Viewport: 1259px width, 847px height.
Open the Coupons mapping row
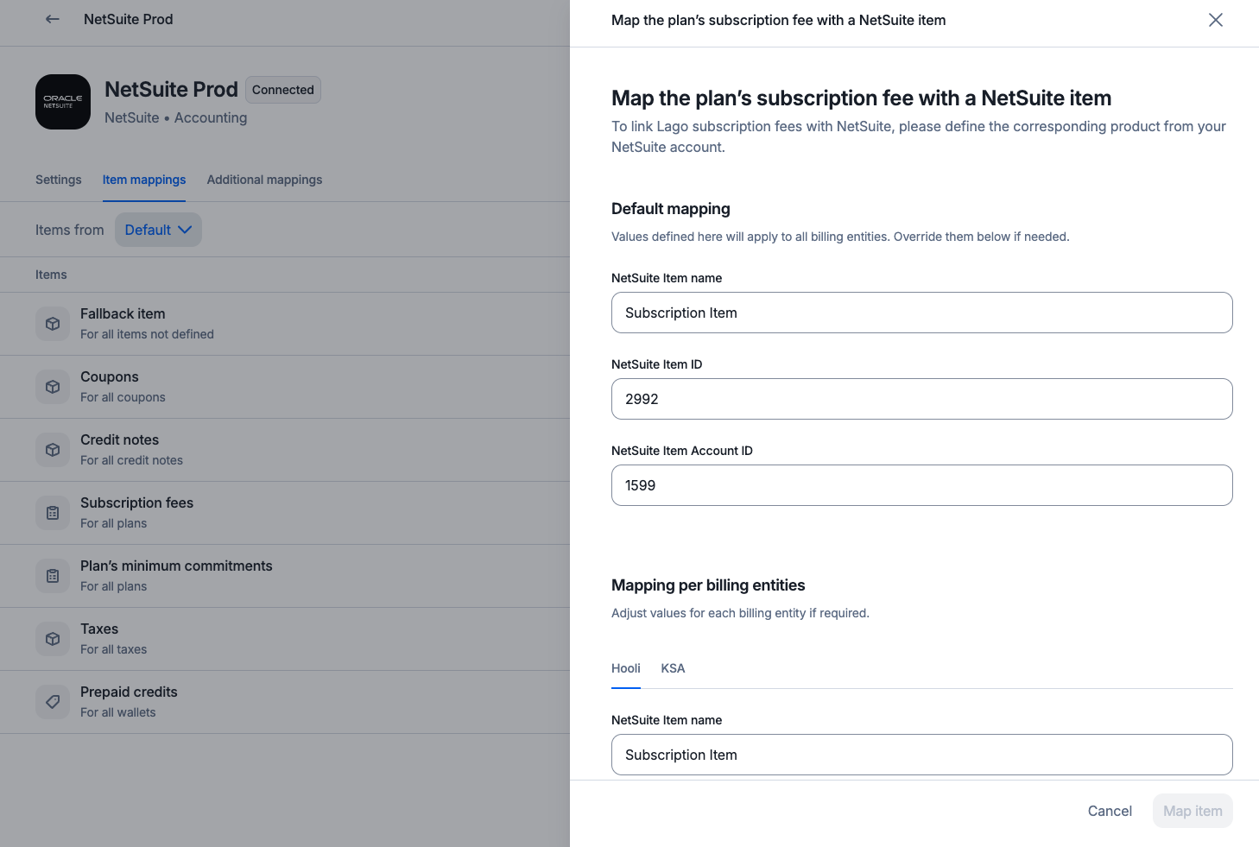[285, 387]
